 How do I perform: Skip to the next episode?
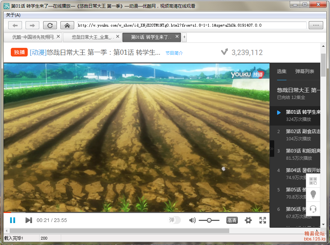point(29,220)
